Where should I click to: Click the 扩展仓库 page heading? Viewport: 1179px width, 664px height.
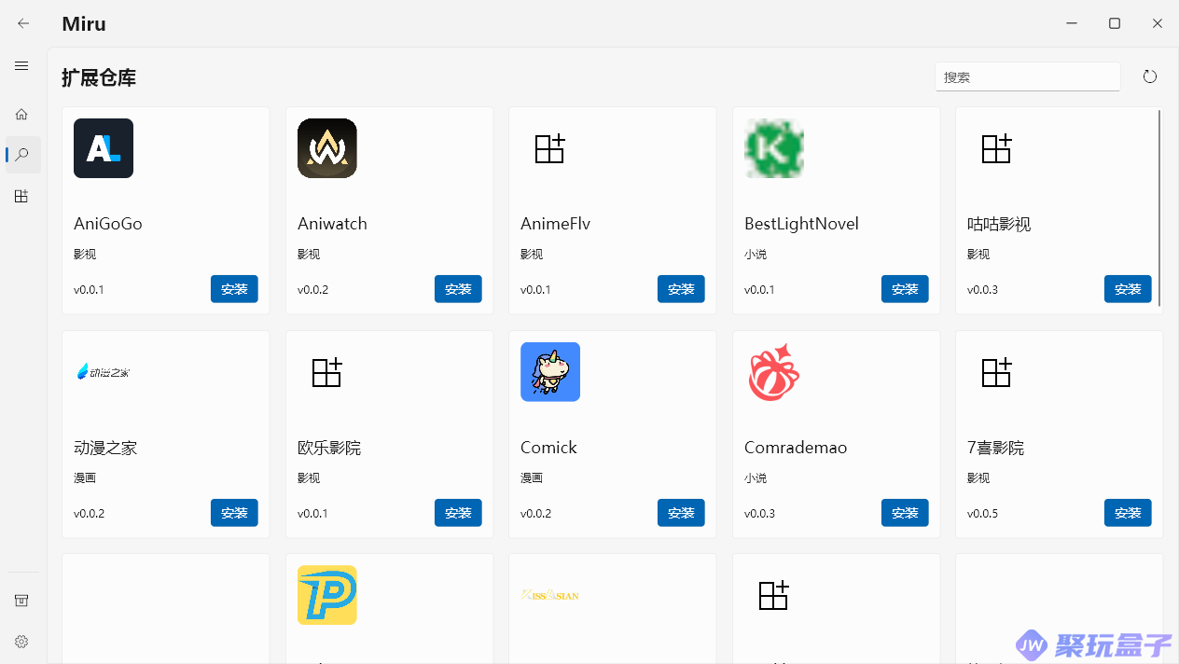[x=99, y=77]
